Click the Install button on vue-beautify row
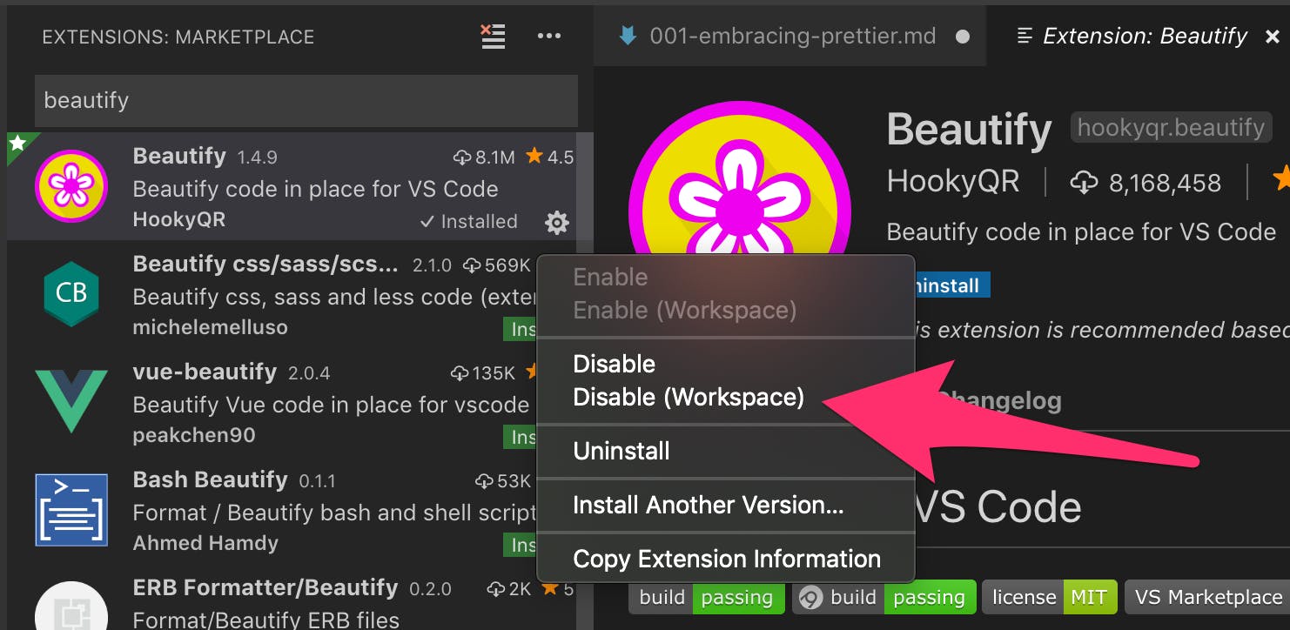 pyautogui.click(x=521, y=437)
